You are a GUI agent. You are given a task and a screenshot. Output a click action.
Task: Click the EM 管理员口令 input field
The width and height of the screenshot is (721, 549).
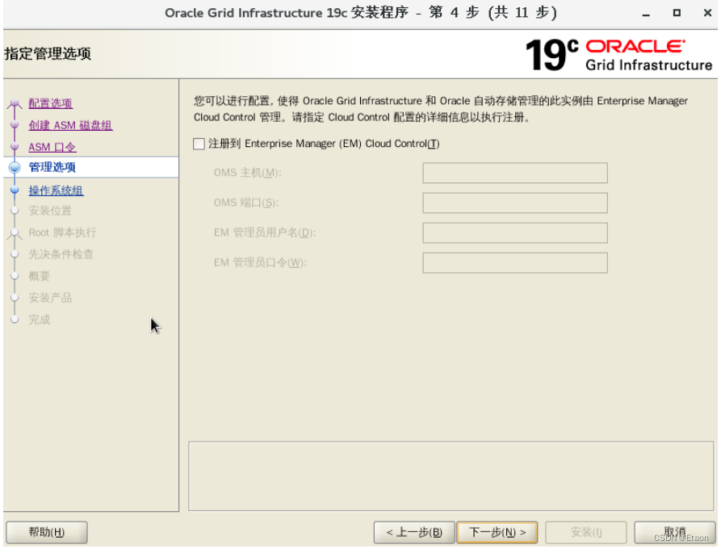tap(515, 262)
